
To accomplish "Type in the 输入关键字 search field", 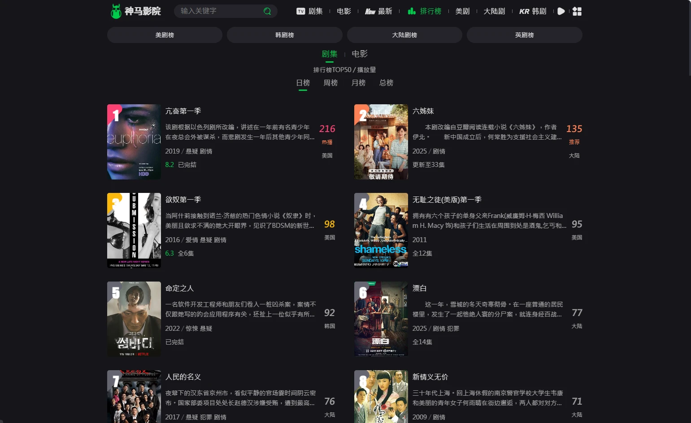I will coord(220,11).
